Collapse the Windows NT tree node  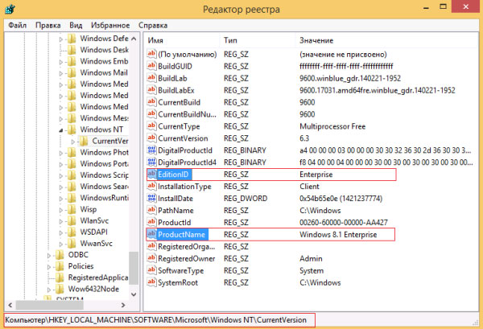[60, 130]
